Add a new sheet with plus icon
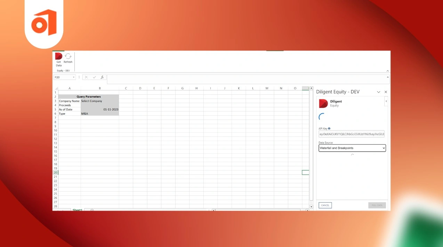Viewport: 443px width, 247px height. [92, 210]
